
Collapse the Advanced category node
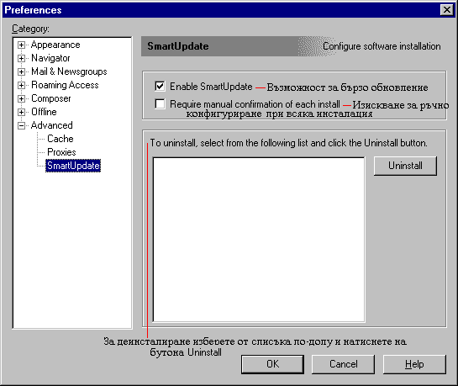21,125
